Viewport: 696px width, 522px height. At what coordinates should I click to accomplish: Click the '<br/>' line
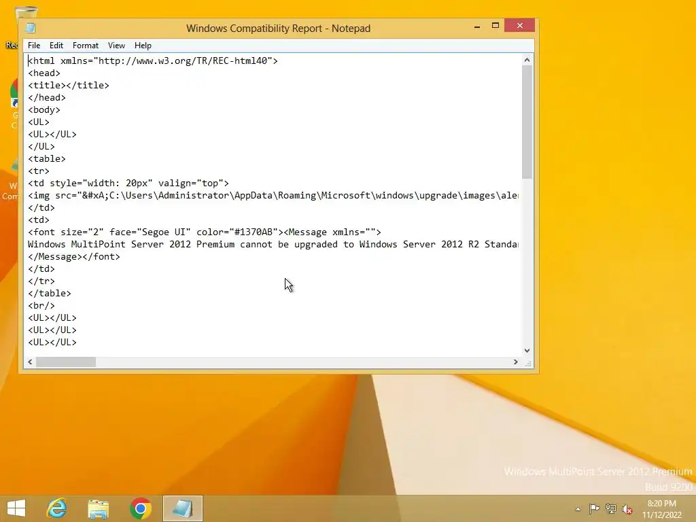click(x=41, y=305)
